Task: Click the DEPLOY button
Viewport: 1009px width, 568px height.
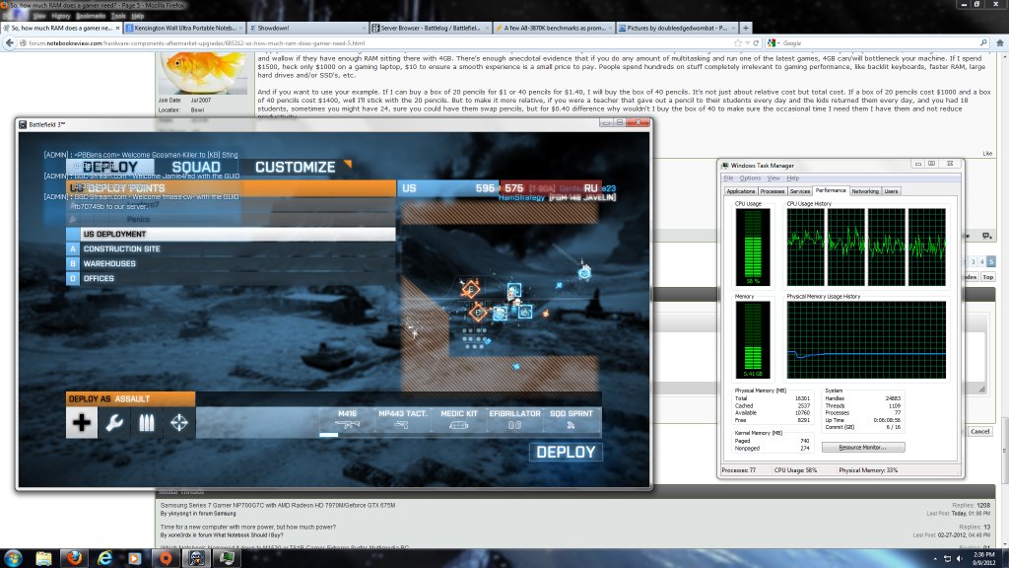Action: 566,452
